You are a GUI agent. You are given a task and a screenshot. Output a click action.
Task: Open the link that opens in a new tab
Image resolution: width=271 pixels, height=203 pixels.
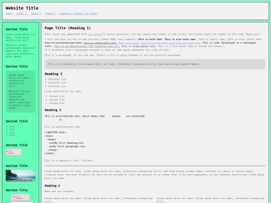(x=171, y=43)
